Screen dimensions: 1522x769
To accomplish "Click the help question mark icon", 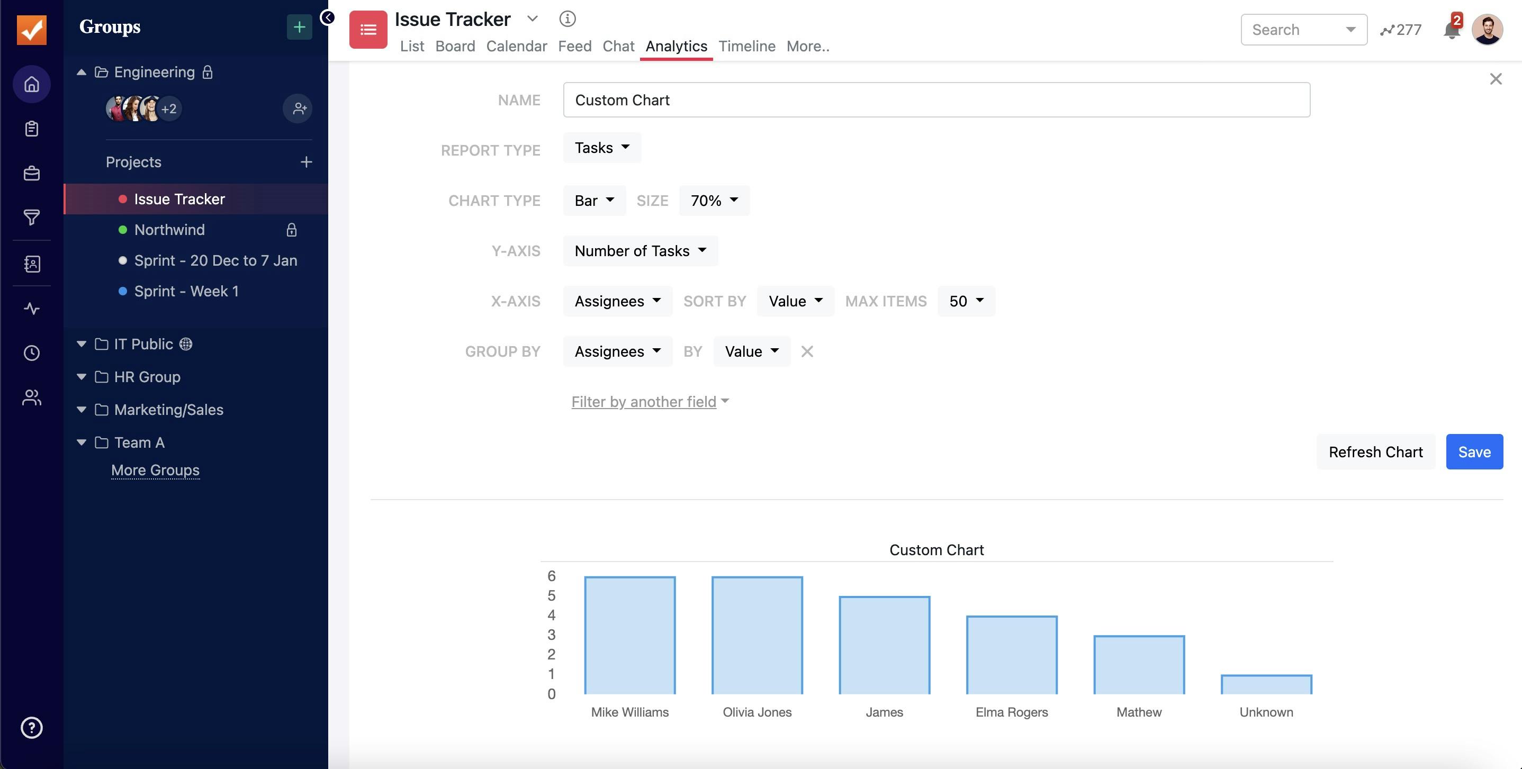I will click(x=31, y=728).
